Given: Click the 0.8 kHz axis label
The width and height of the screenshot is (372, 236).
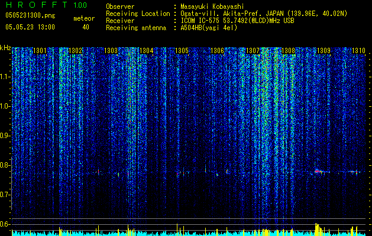Looking at the screenshot, I should click(x=5, y=165).
